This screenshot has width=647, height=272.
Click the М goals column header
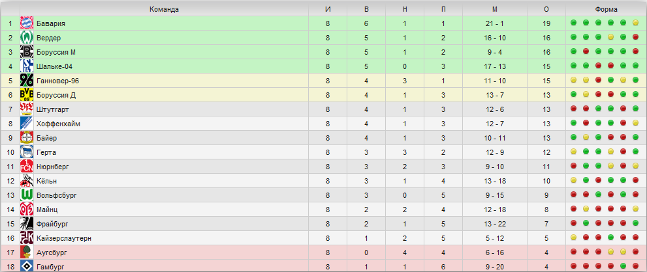coord(495,9)
